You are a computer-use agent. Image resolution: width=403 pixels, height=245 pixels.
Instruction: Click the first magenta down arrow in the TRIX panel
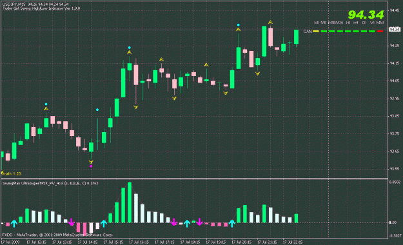coord(72,222)
